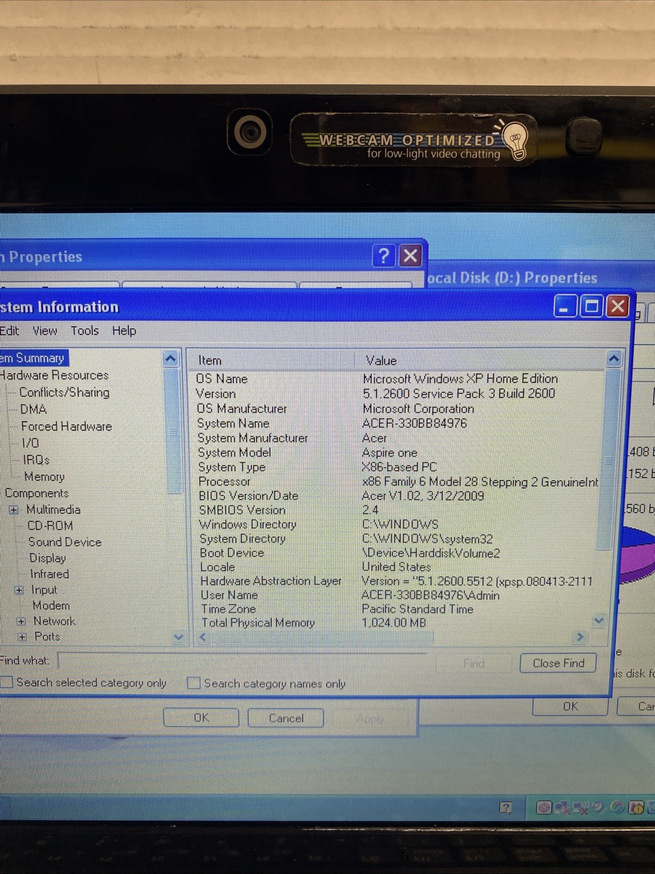The image size is (655, 874).
Task: Click the details pane horizontal scrollbar thumb
Action: tap(322, 637)
